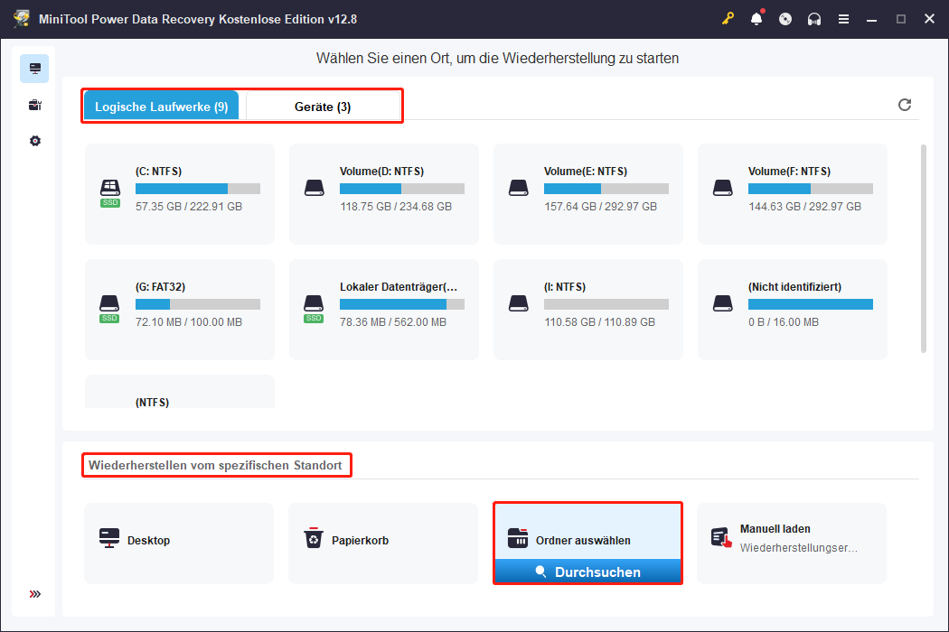Click the I: NTFS usage bar

coord(606,304)
